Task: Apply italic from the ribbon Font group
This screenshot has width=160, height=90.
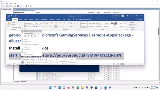Action: (x=27, y=26)
